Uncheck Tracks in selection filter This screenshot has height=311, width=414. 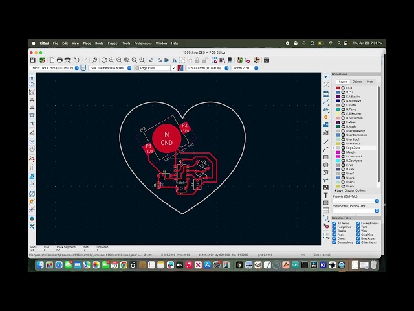point(334,231)
